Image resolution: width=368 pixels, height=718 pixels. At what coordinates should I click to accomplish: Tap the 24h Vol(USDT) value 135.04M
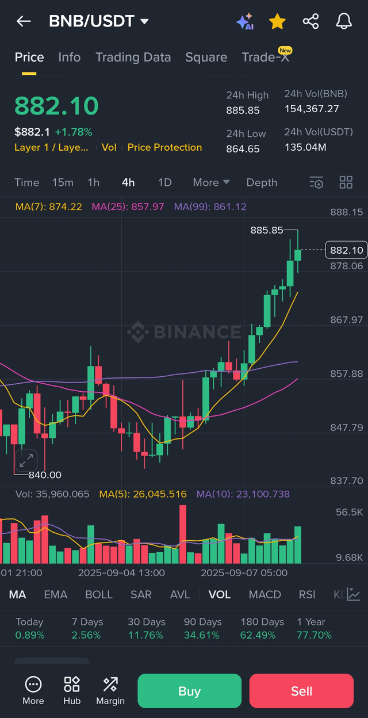coord(305,147)
